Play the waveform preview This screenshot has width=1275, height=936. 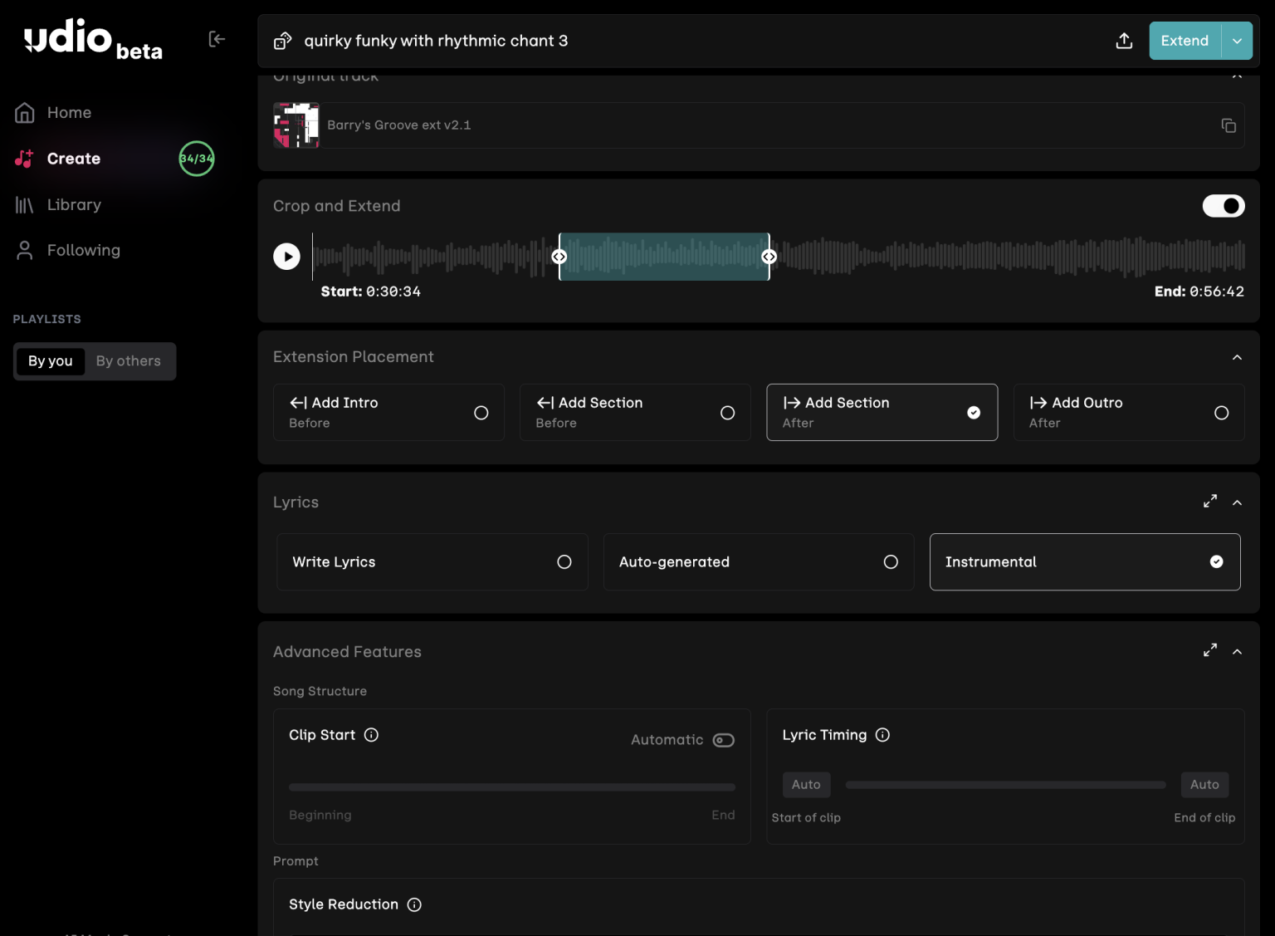(286, 256)
